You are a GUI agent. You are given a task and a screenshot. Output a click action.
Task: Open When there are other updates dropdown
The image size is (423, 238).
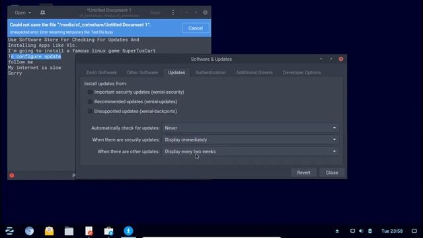(x=250, y=151)
